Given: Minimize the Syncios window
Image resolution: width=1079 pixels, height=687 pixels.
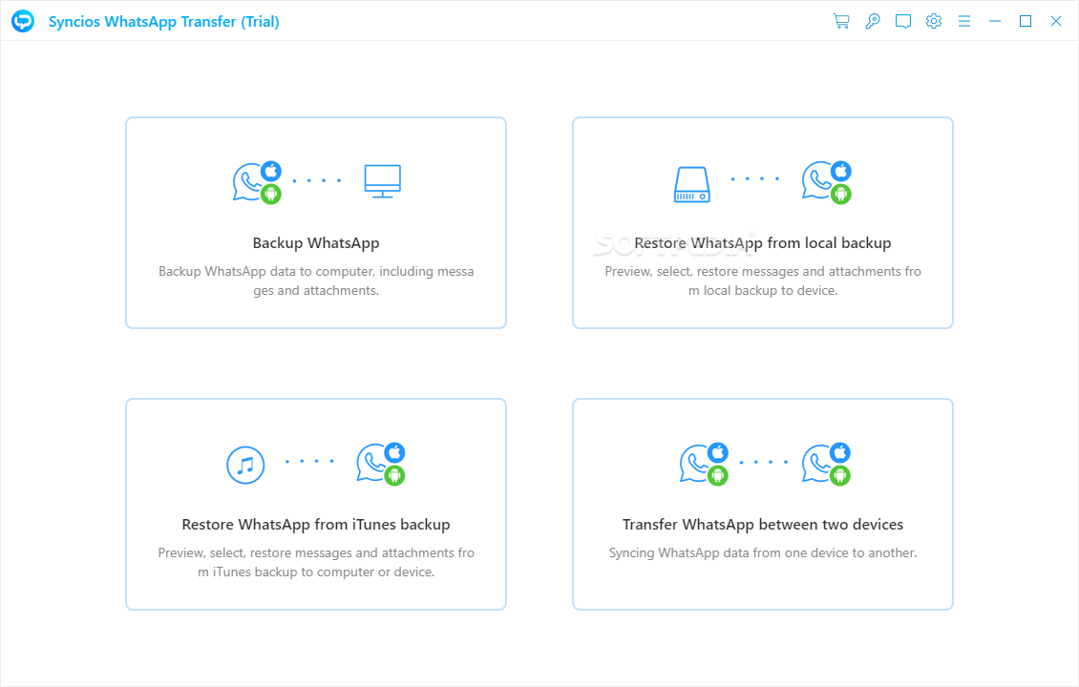Looking at the screenshot, I should [x=994, y=21].
